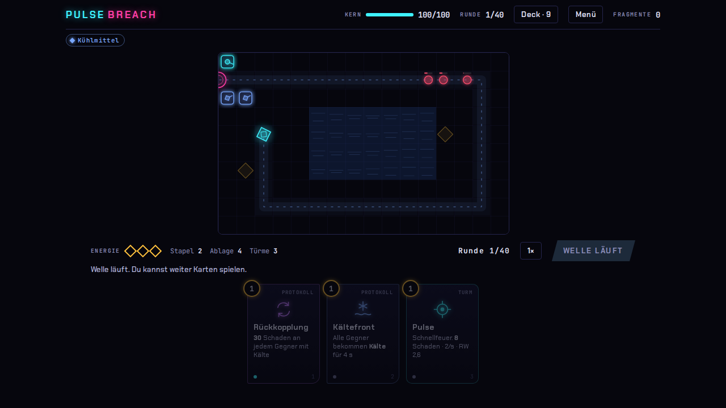Target the leftmost red enemy on the path
This screenshot has height=408, width=726.
[428, 80]
